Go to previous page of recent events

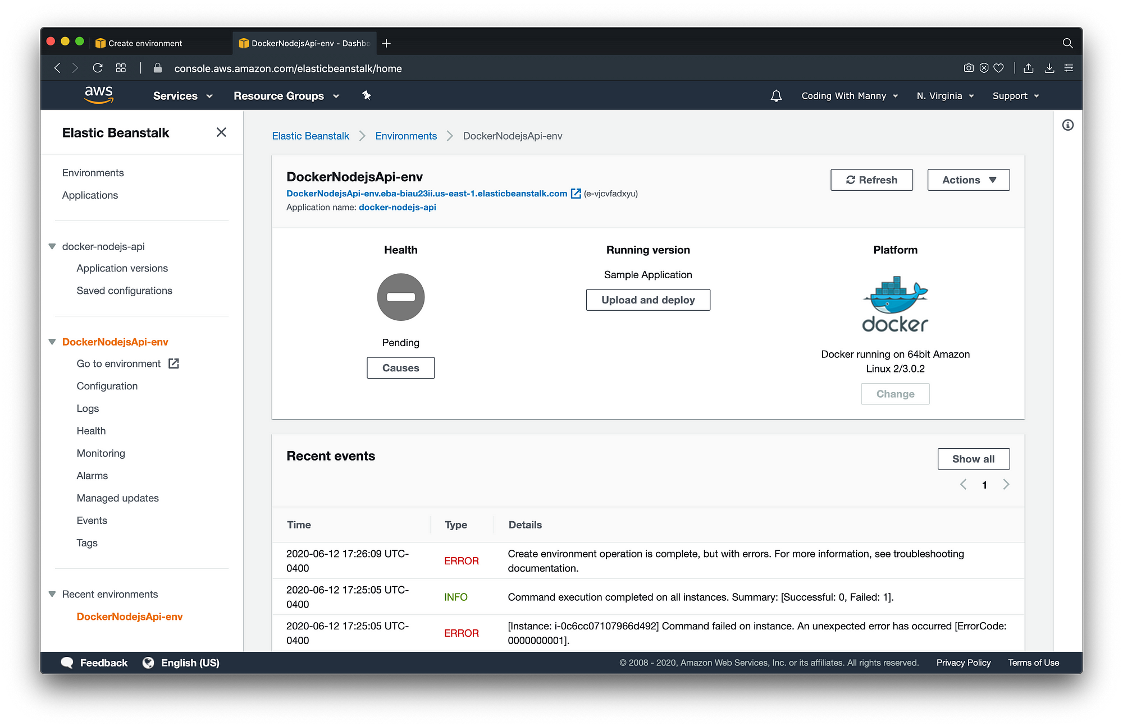pyautogui.click(x=963, y=485)
